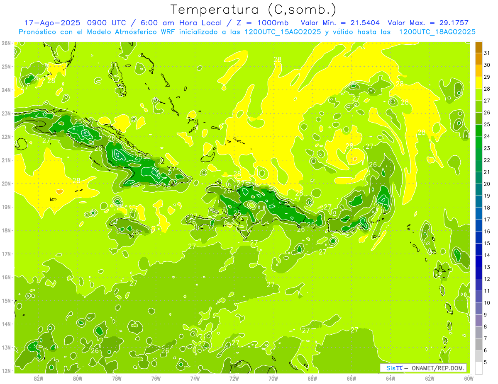This screenshot has height=384, width=498.
Task: Click the legend scale number 5
Action: 486,362
